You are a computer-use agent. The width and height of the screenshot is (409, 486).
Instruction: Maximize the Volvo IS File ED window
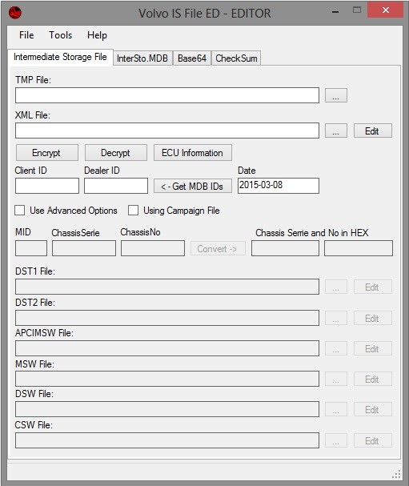357,10
